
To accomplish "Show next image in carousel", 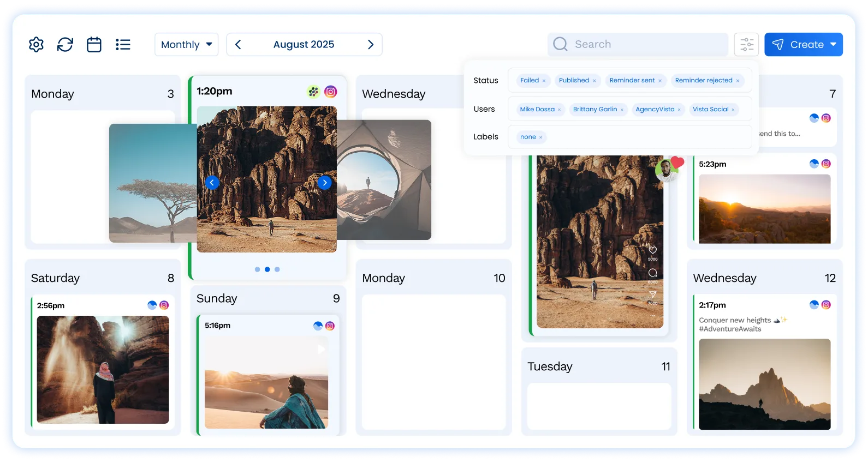I will pos(325,183).
